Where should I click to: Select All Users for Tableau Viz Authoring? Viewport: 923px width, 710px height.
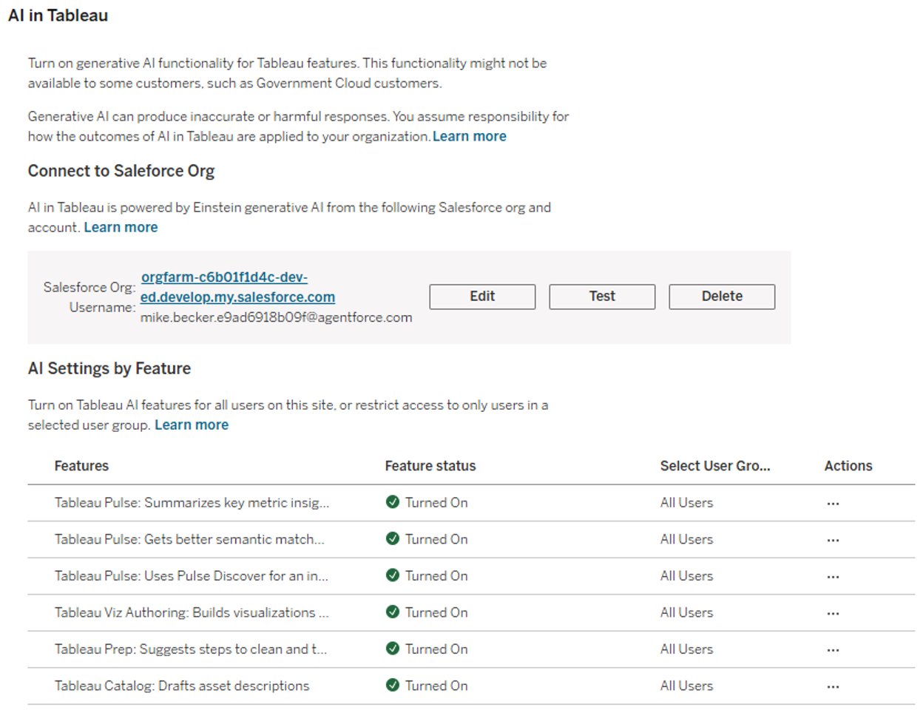[686, 612]
